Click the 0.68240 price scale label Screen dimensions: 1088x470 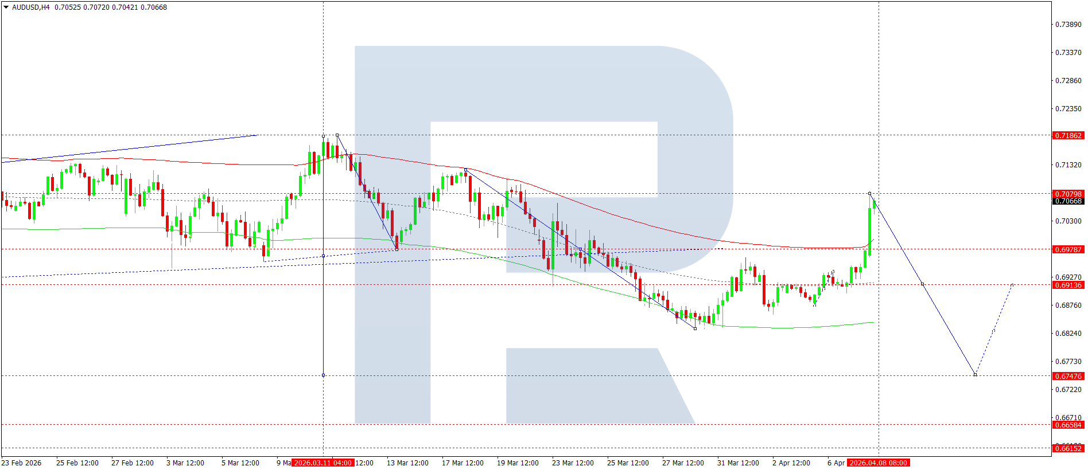coord(1068,334)
